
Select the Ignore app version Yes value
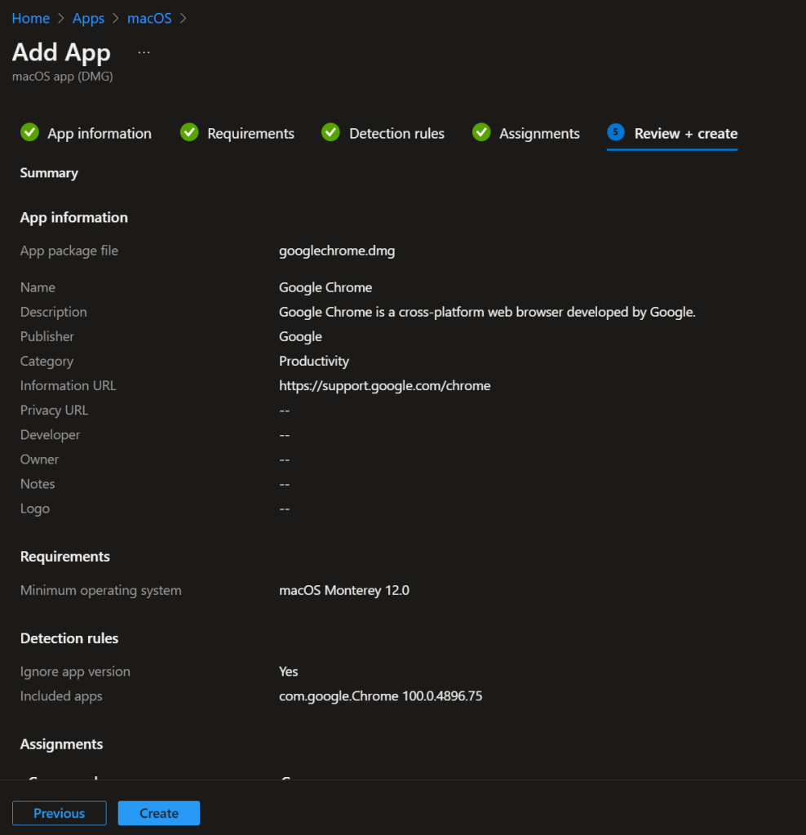coord(288,672)
